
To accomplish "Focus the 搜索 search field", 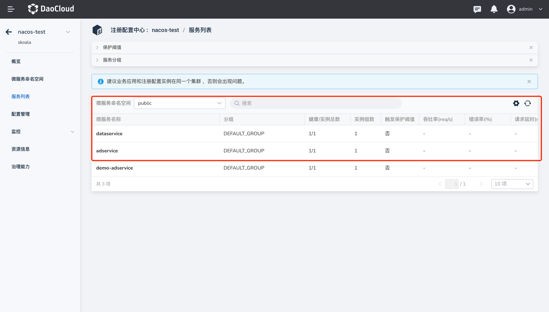I will 316,103.
